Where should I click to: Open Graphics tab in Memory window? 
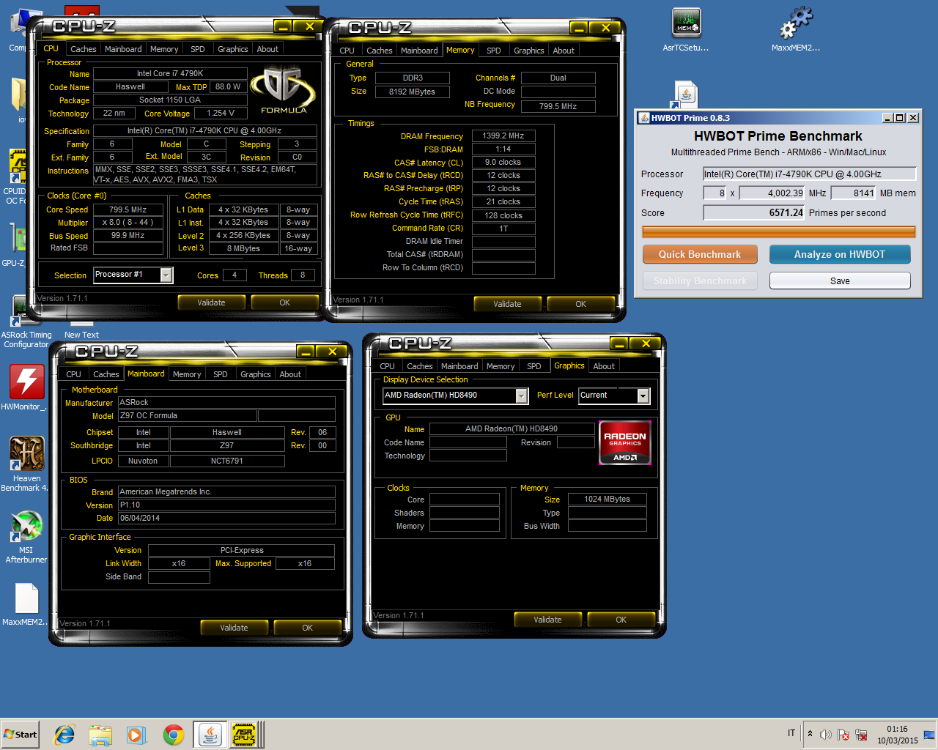[x=529, y=51]
